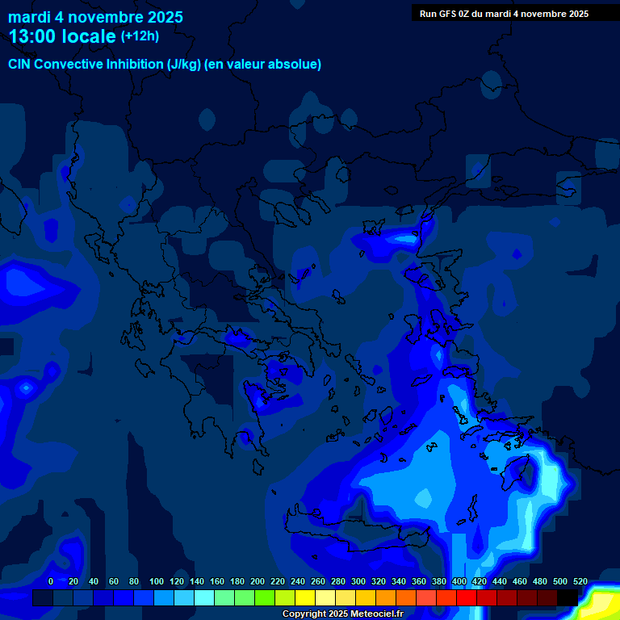
Task: Select the bright yellow legend swatch below 240
Action: (x=305, y=597)
